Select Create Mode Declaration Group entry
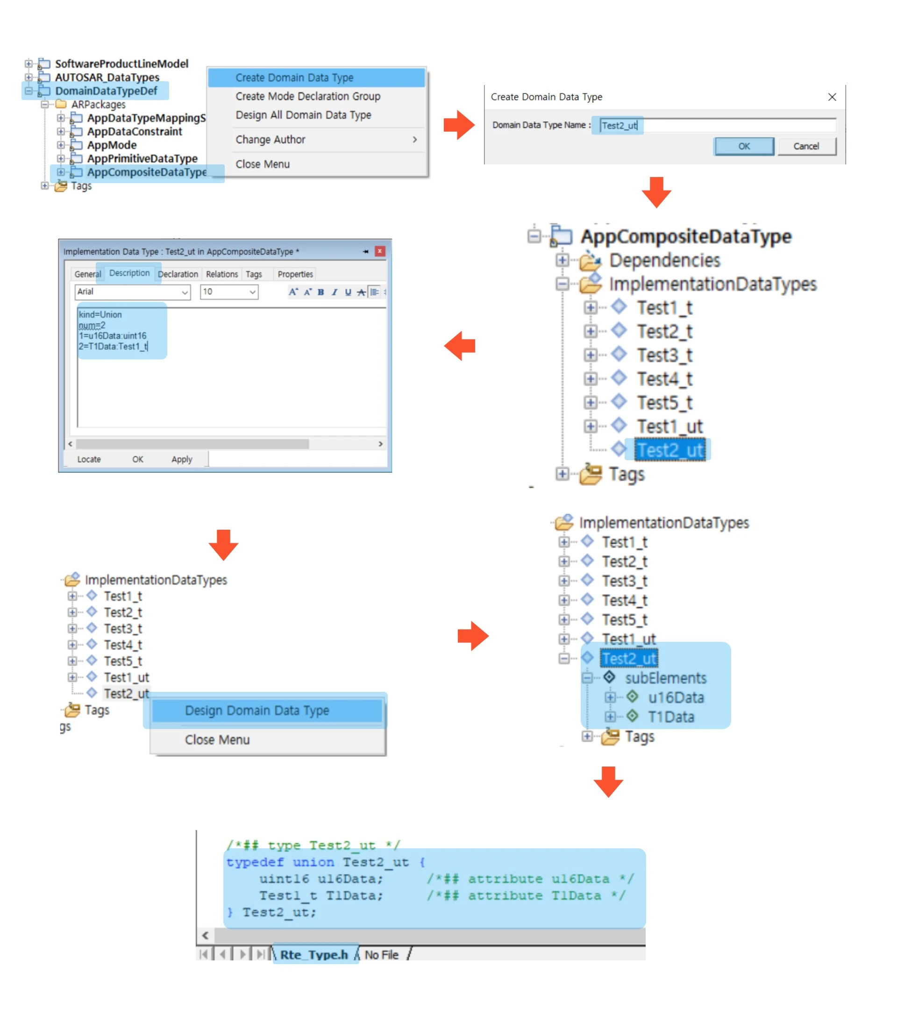Screen dimensions: 897x1009 click(x=316, y=96)
